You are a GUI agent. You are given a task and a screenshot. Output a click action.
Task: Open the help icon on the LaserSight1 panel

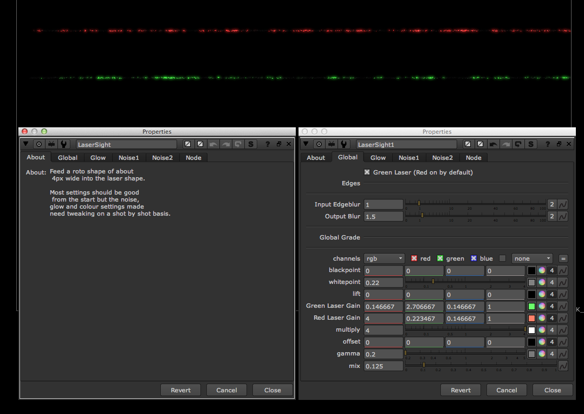(x=548, y=144)
